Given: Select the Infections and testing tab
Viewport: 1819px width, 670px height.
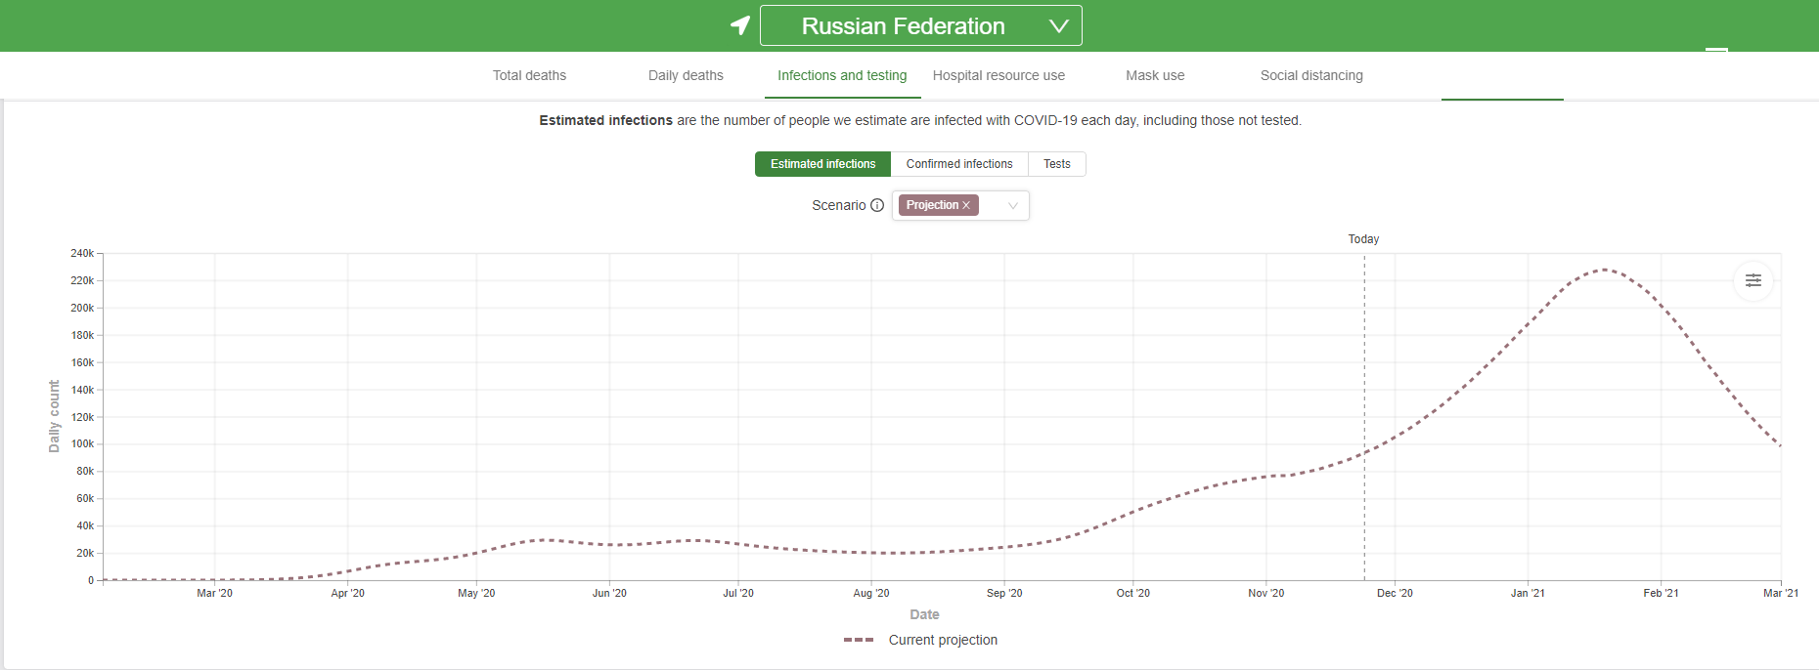Looking at the screenshot, I should 842,75.
